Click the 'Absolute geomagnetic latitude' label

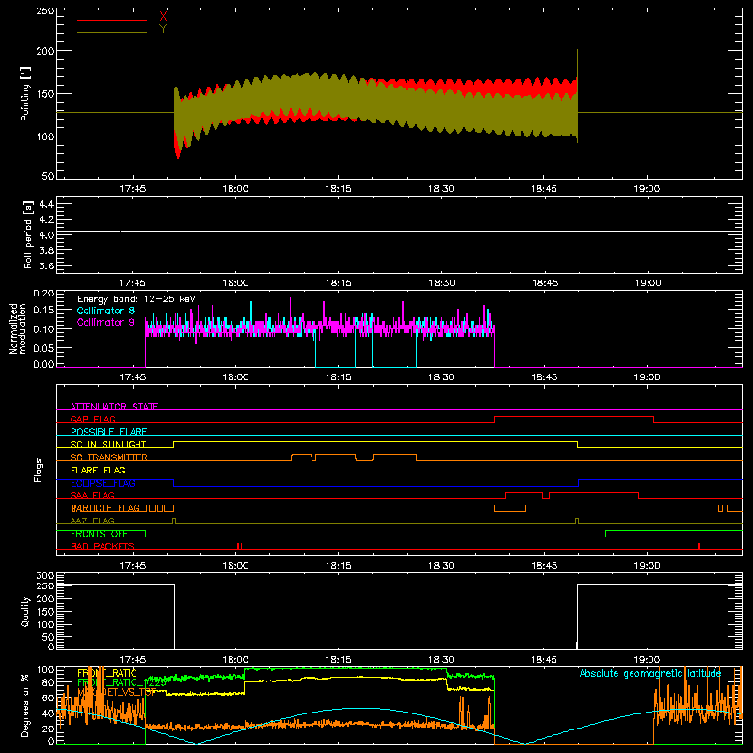[x=650, y=673]
